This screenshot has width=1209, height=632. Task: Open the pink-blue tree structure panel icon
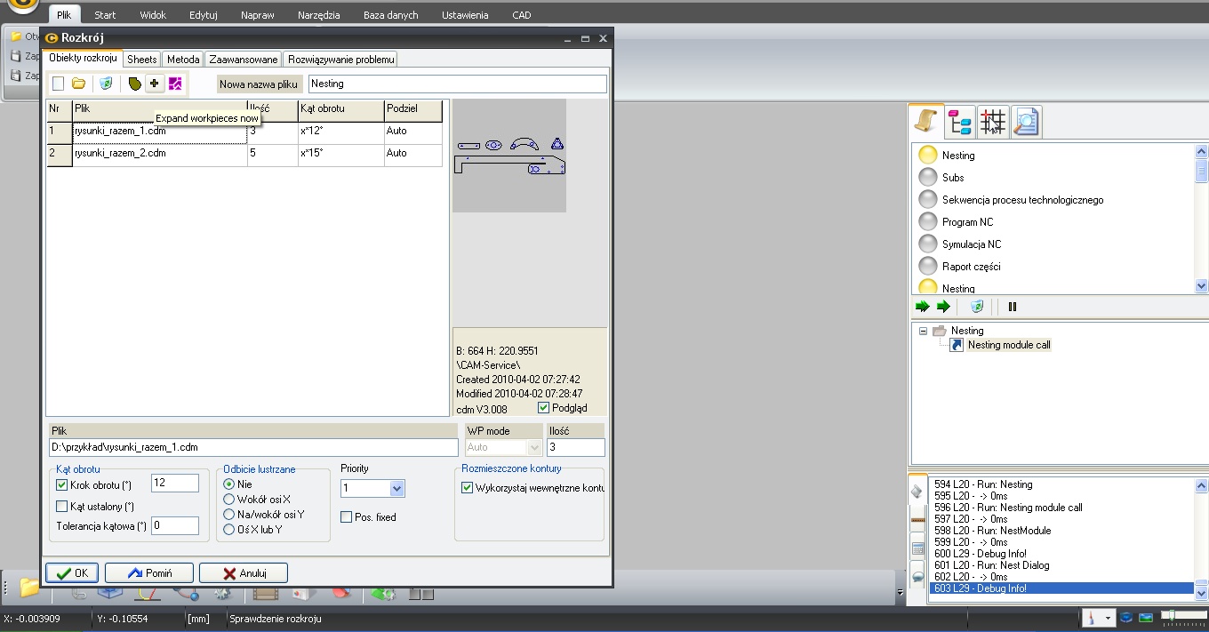pos(960,122)
